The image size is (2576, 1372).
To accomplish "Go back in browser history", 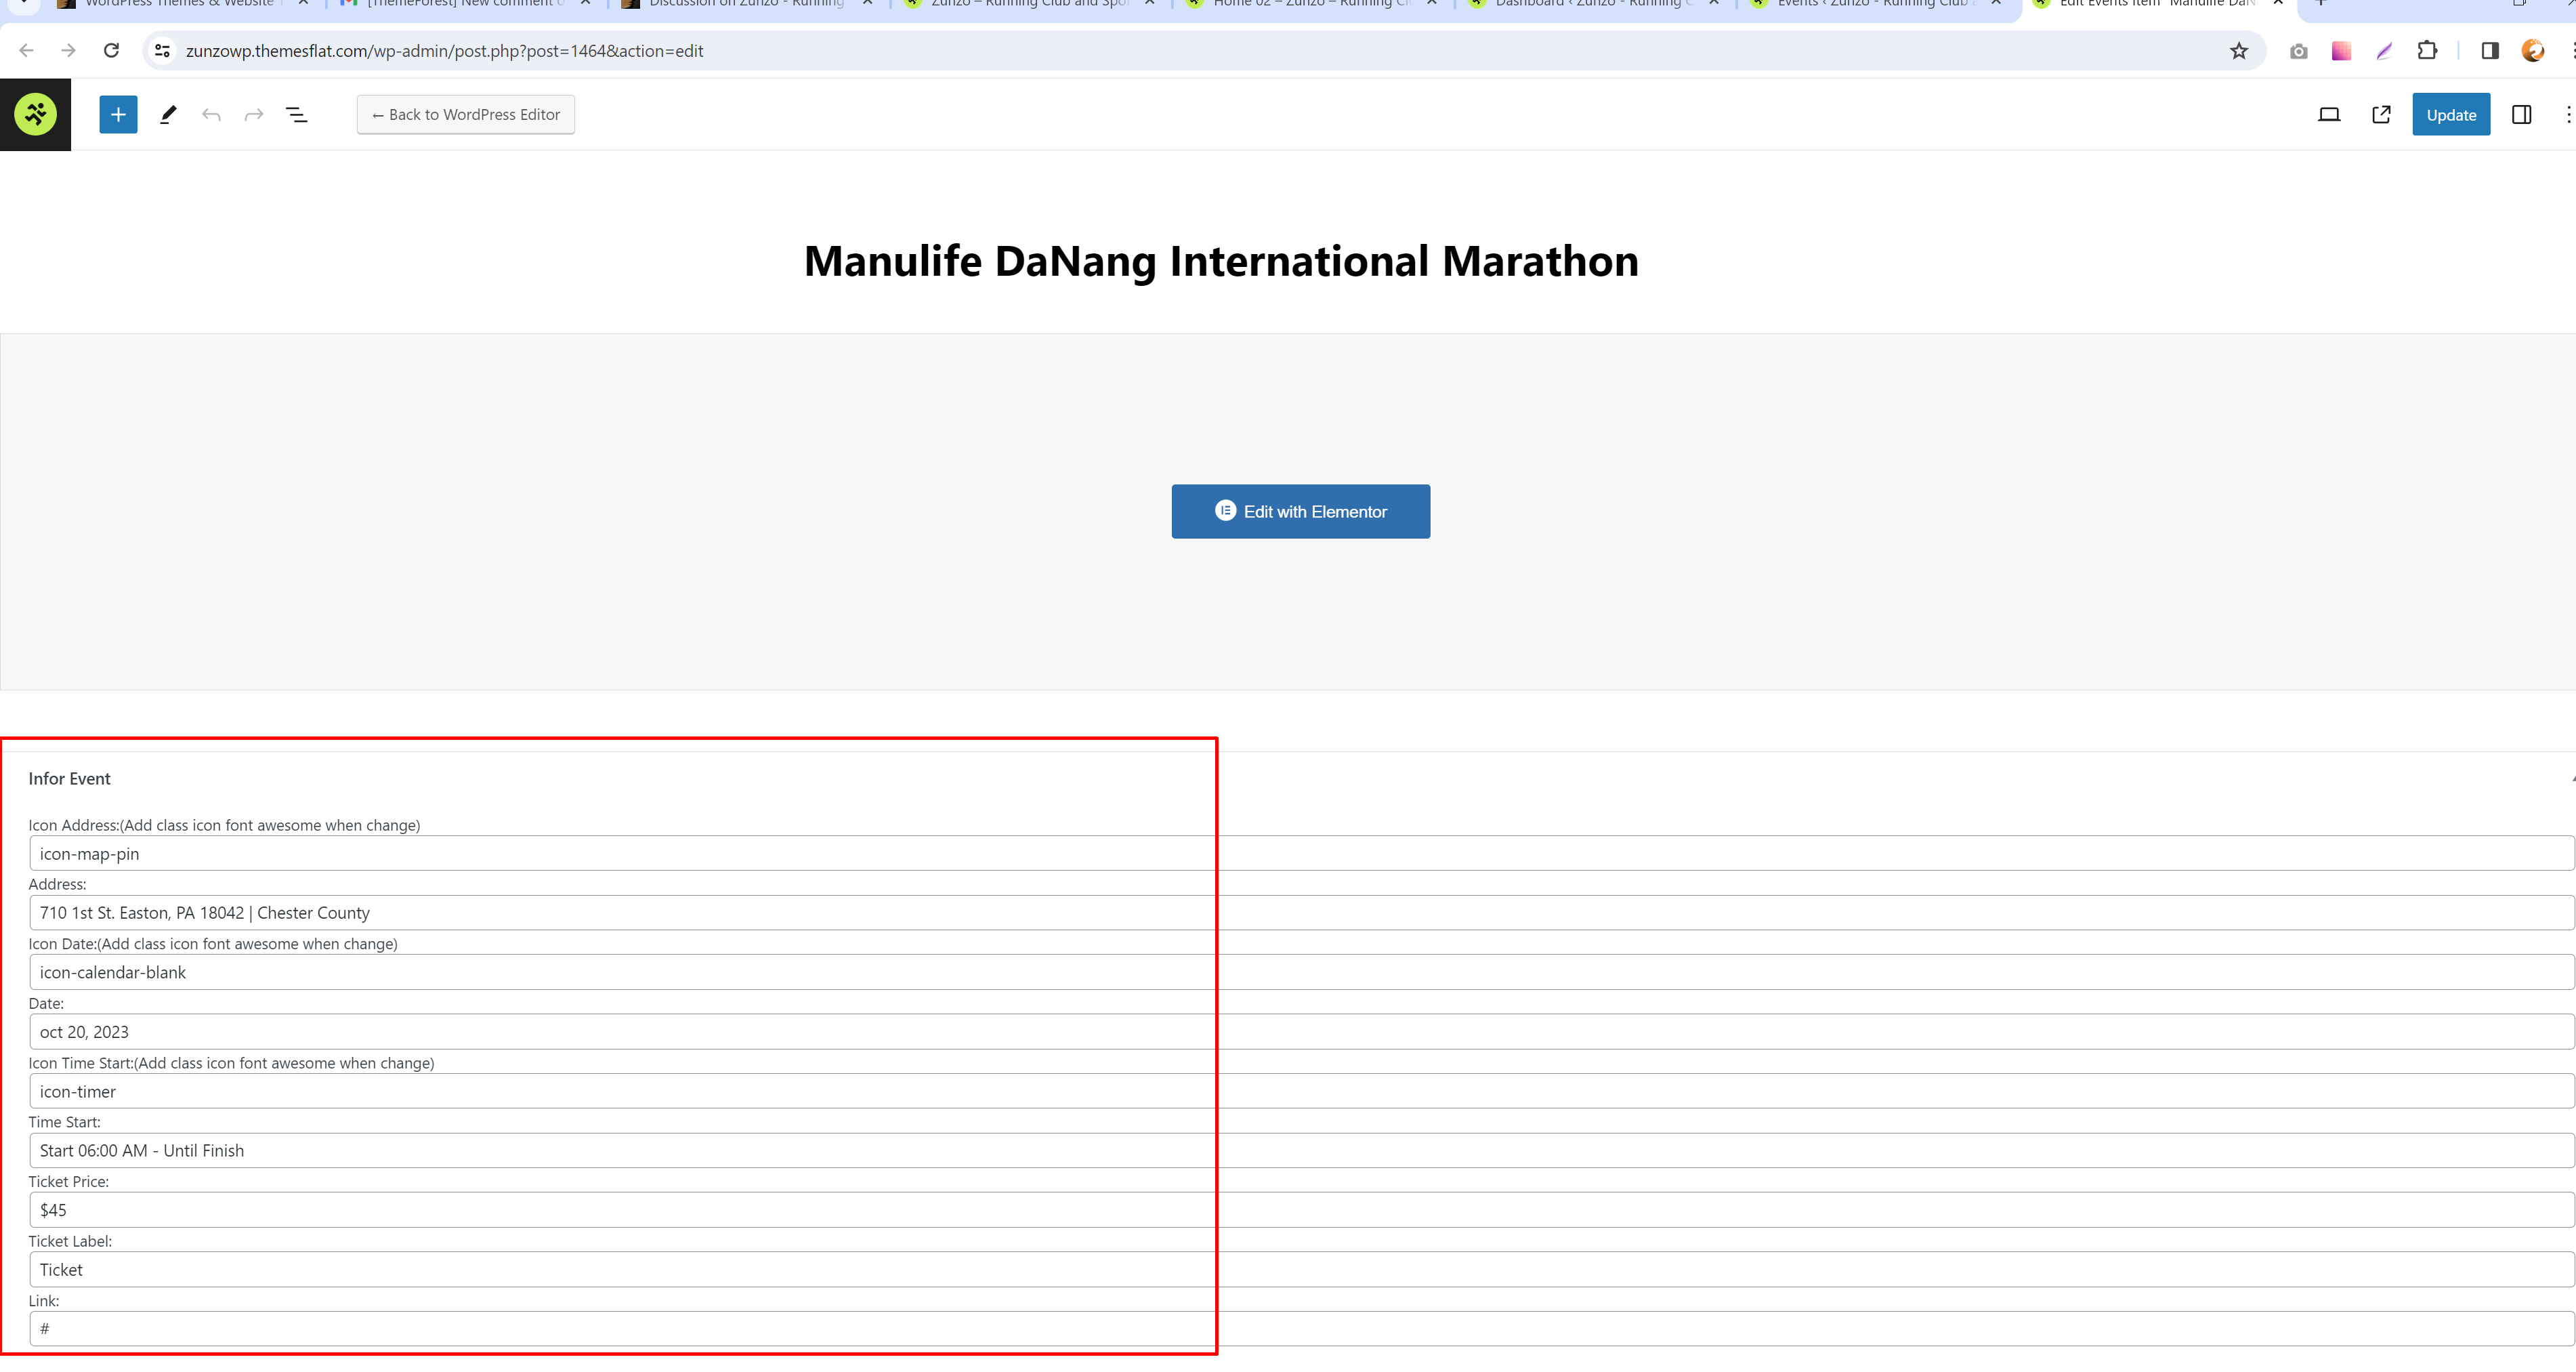I will pos(26,51).
